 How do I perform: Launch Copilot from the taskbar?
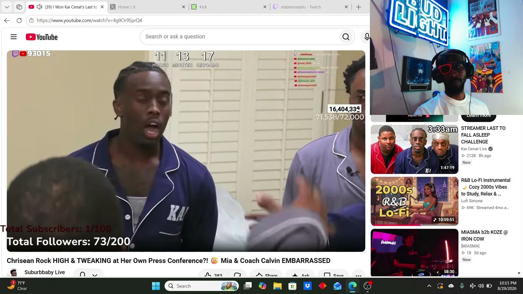pyautogui.click(x=262, y=286)
